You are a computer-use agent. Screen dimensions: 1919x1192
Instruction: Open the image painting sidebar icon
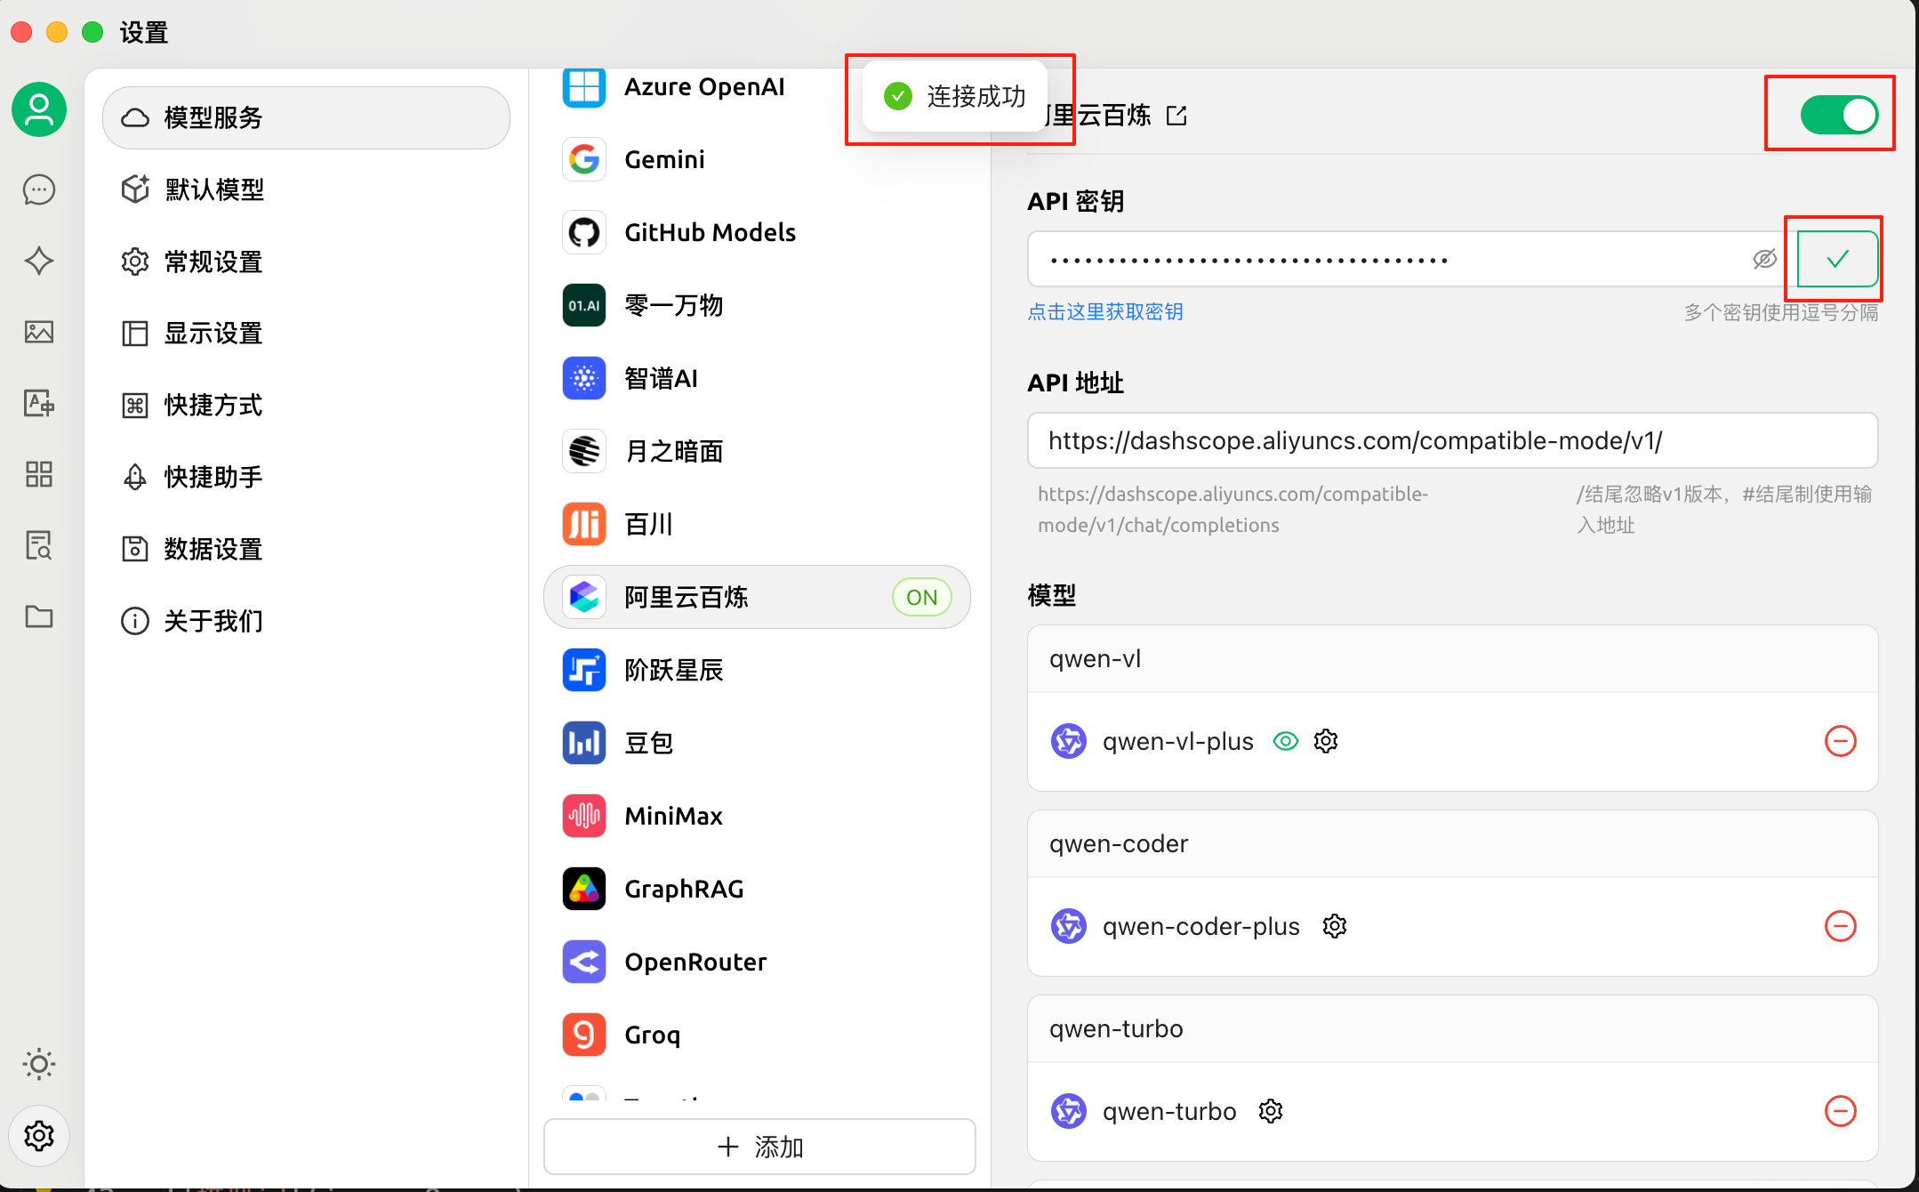click(39, 332)
